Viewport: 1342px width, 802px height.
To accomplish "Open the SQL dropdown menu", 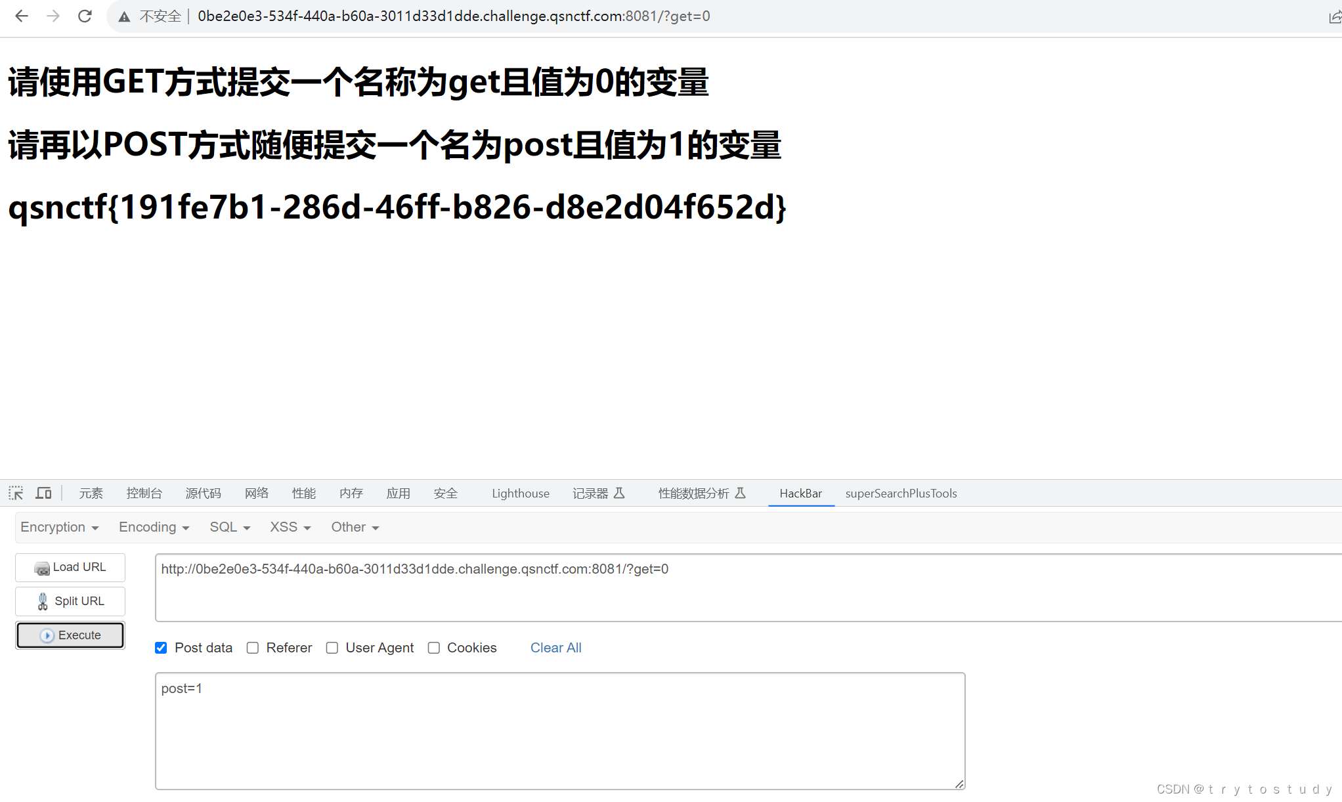I will pos(228,527).
